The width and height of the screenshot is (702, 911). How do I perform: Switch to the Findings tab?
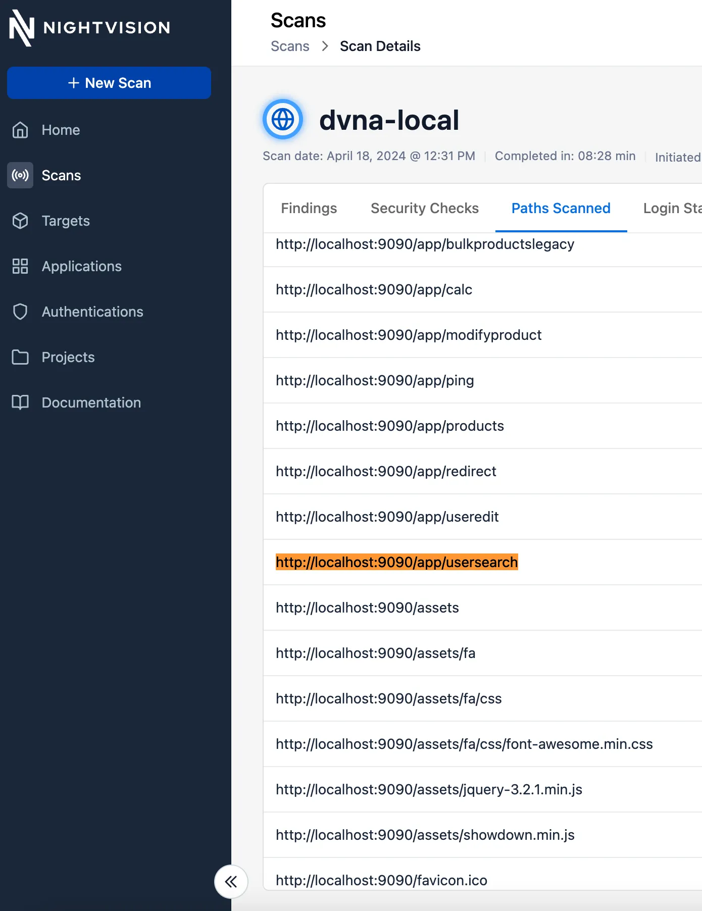pos(309,208)
